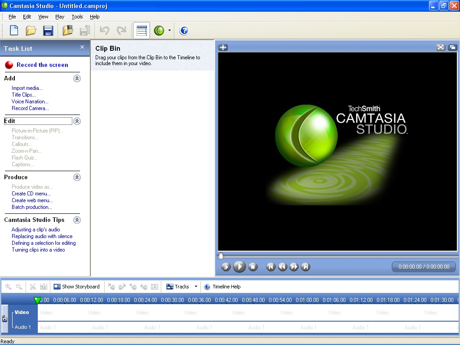Click the timeline toolbar icon just left of Tracks
The height and width of the screenshot is (345, 460).
pos(155,287)
